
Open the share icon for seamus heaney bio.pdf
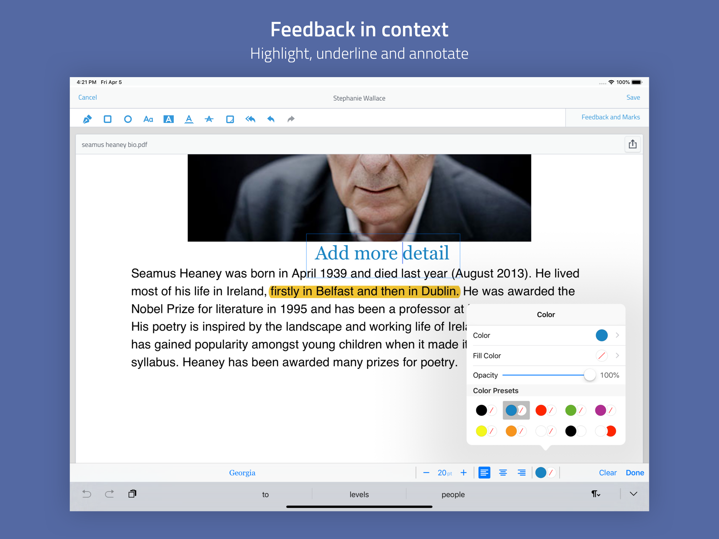(632, 144)
